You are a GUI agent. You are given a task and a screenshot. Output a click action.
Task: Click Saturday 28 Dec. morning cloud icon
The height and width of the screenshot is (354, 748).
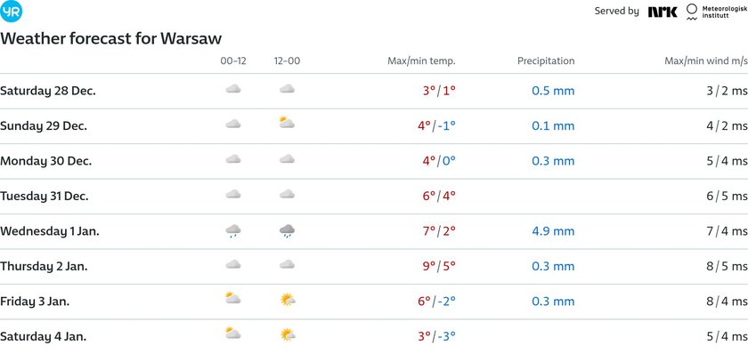[232, 89]
